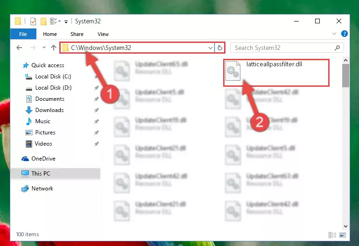The width and height of the screenshot is (359, 246).
Task: Close the System32 window
Action: click(x=339, y=21)
